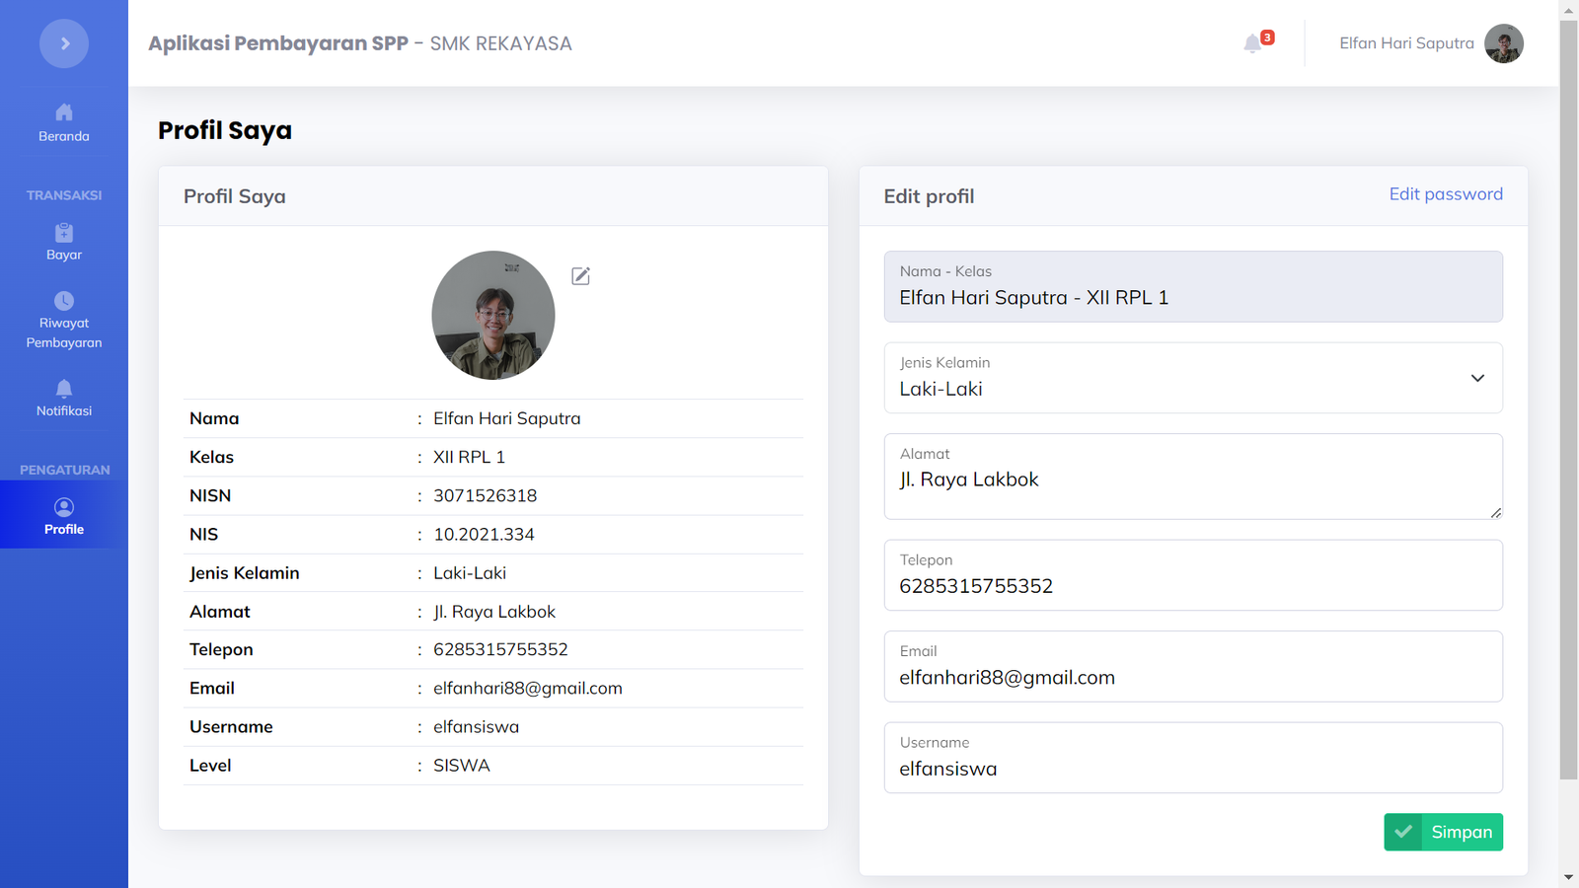Expand the sidebar with the chevron button
Image resolution: width=1579 pixels, height=888 pixels.
click(x=64, y=43)
